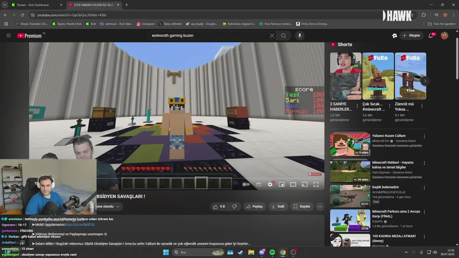Cast the video to a TV

tap(304, 184)
